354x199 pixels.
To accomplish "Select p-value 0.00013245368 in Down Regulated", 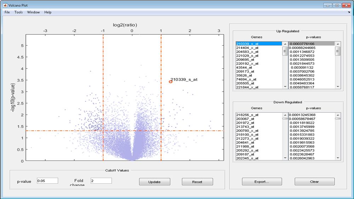I will click(312, 115).
